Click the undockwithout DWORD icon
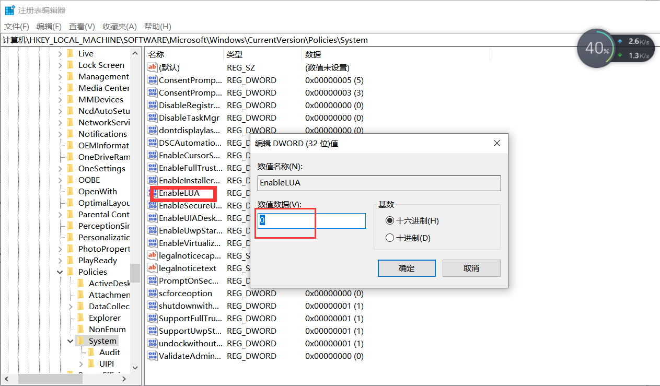Screen dimensions: 660x386 [153, 343]
